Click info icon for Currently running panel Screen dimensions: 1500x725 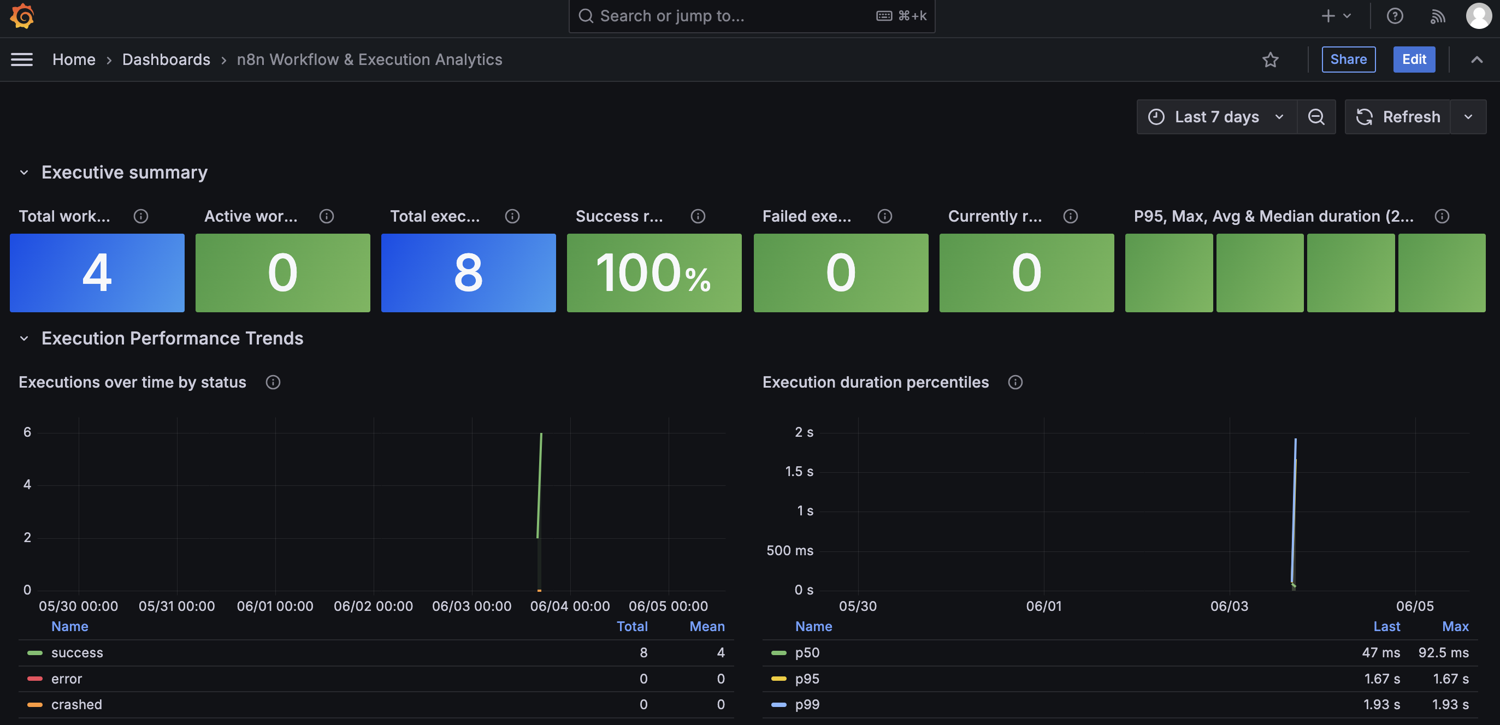(x=1071, y=216)
